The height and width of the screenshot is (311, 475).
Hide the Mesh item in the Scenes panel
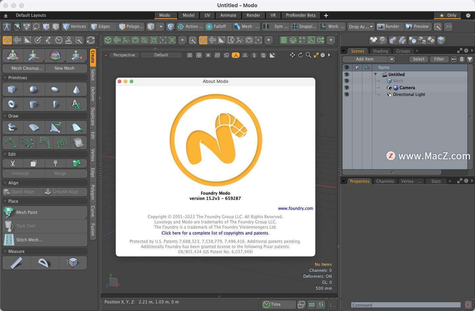point(347,81)
